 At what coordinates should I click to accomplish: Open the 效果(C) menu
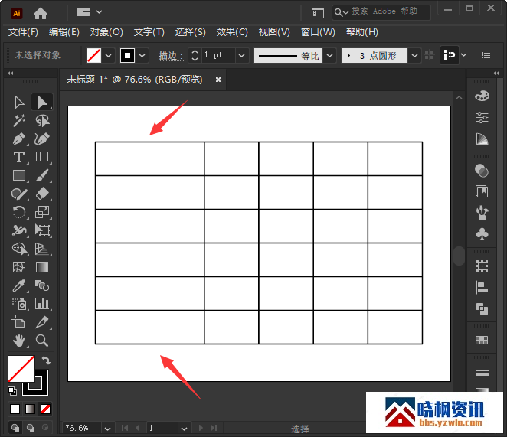tap(232, 32)
